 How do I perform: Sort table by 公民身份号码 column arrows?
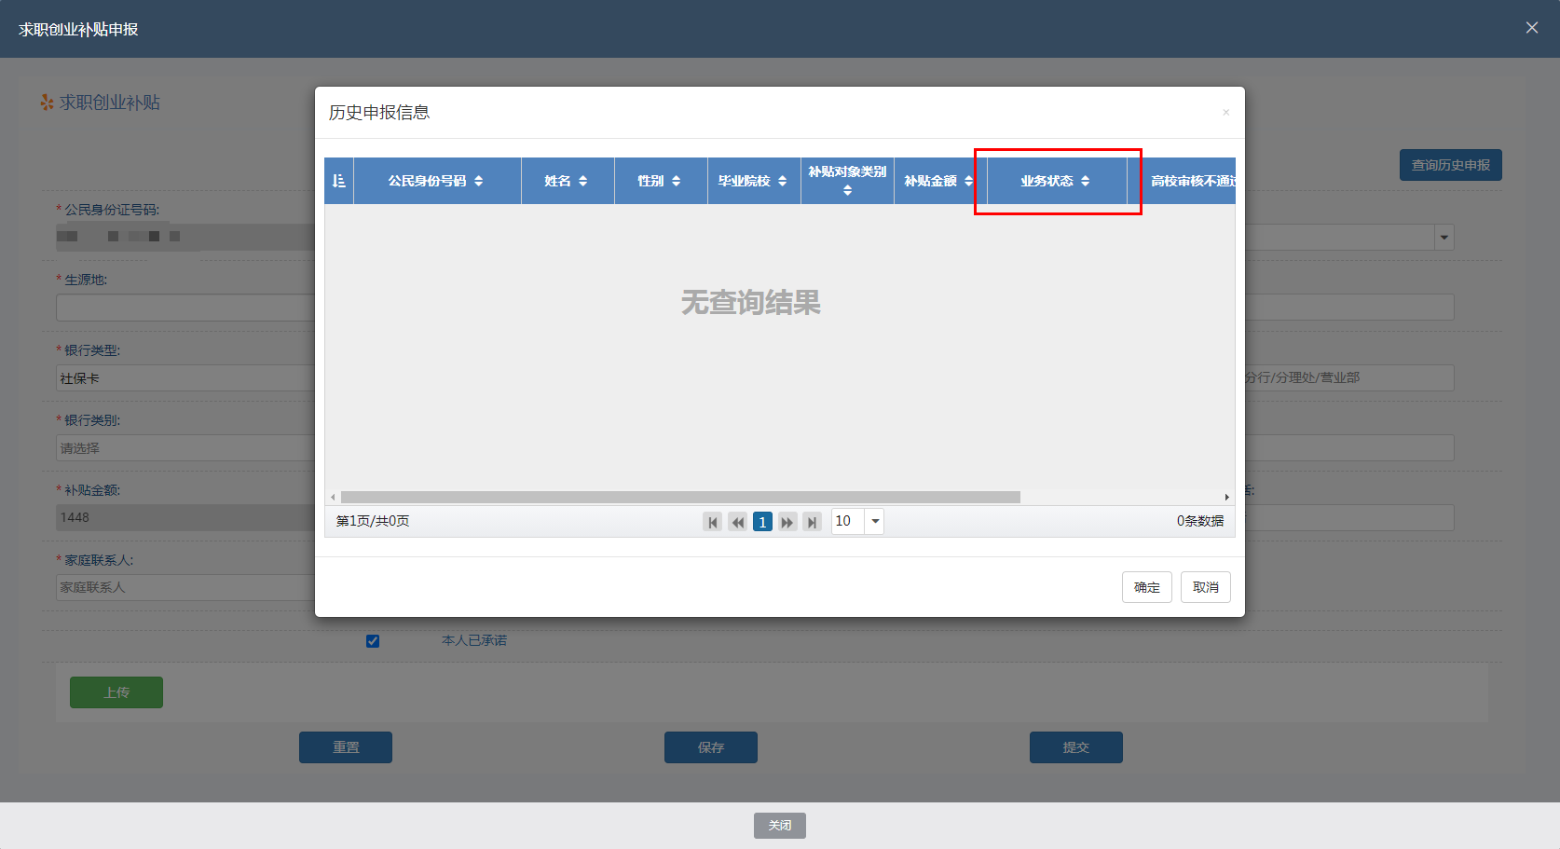point(478,181)
